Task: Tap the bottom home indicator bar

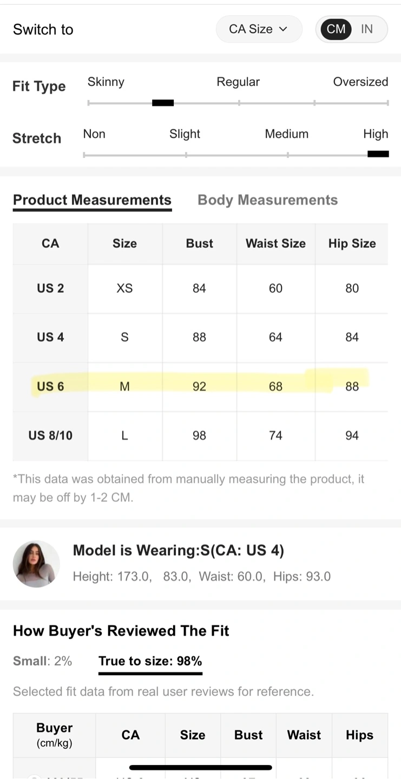Action: (x=201, y=767)
